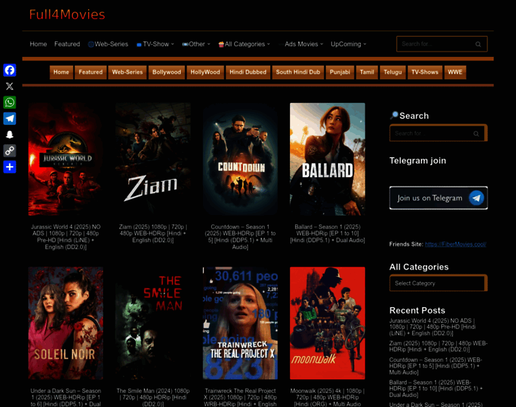Open the Full4Movies site logo

point(67,14)
